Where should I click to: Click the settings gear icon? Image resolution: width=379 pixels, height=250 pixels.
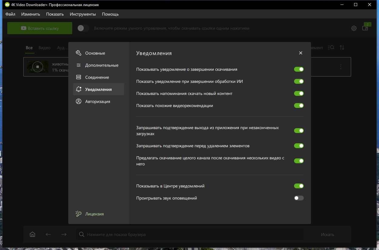pyautogui.click(x=354, y=28)
